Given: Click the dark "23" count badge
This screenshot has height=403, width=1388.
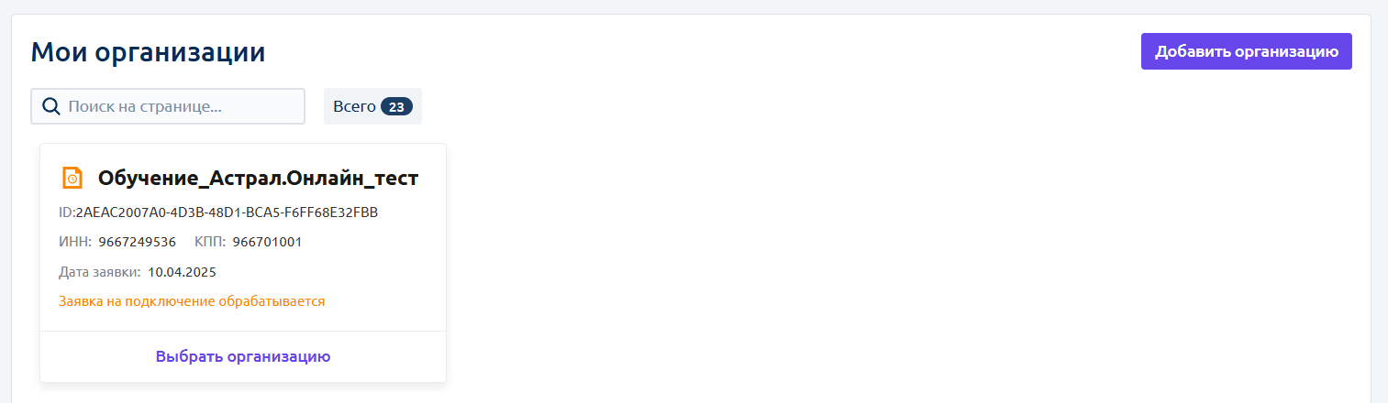Looking at the screenshot, I should 396,107.
